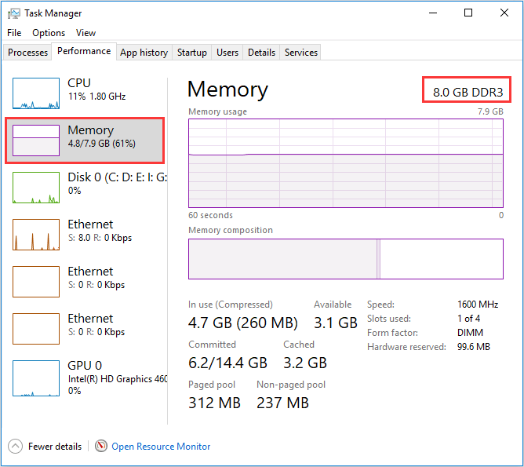Open the View menu
524x467 pixels.
coord(86,33)
